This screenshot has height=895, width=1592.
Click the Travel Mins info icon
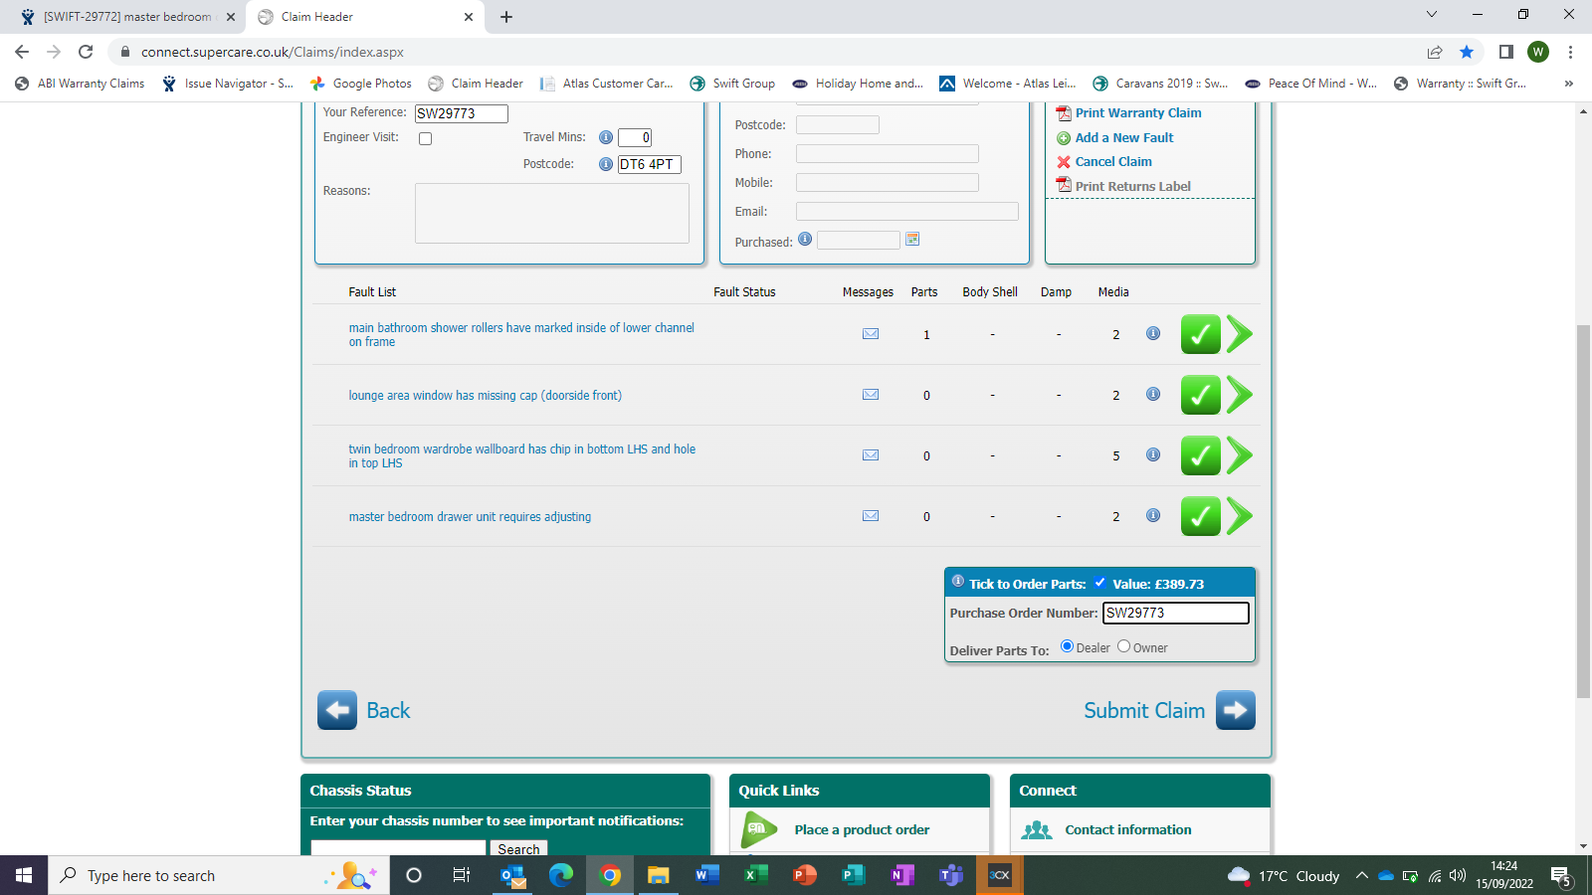click(606, 137)
